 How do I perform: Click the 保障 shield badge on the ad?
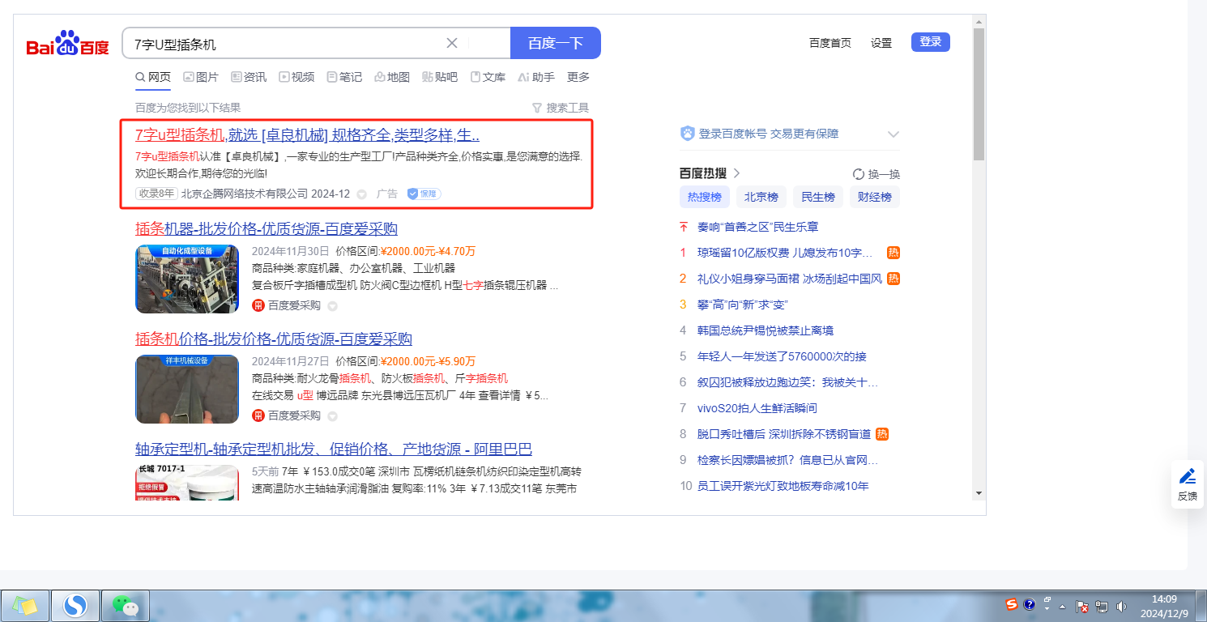pyautogui.click(x=424, y=194)
